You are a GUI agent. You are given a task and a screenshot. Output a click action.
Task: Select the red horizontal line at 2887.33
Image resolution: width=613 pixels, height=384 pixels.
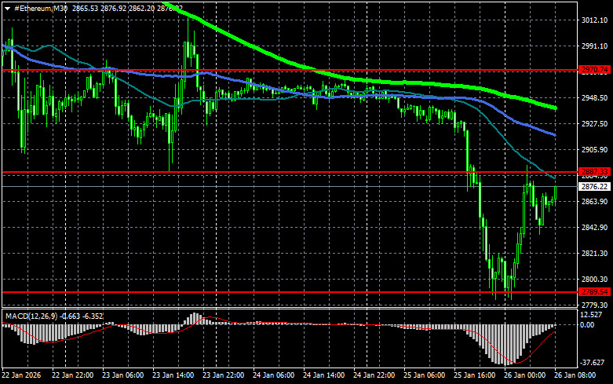coord(290,172)
